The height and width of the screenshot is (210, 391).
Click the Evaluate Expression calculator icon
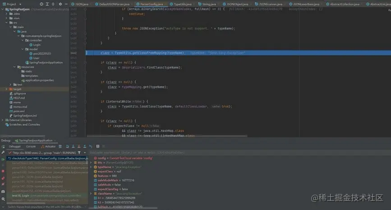(x=98, y=146)
